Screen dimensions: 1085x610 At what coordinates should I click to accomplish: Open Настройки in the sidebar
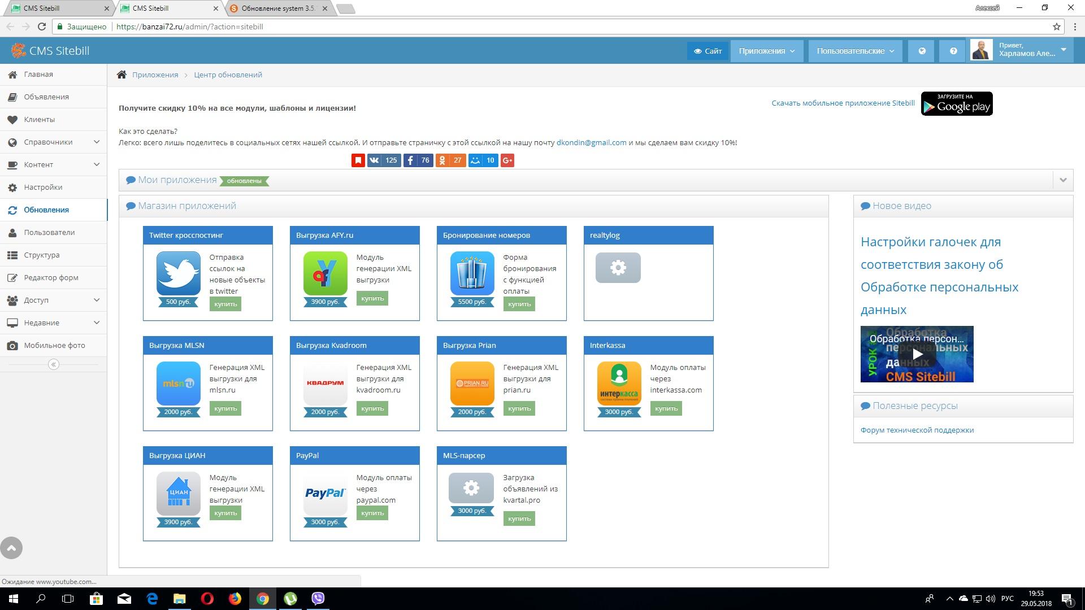pos(54,187)
